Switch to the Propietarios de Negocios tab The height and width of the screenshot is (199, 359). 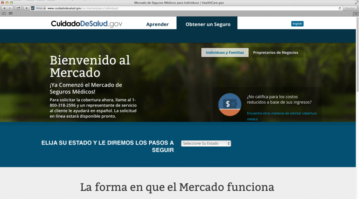pyautogui.click(x=276, y=52)
